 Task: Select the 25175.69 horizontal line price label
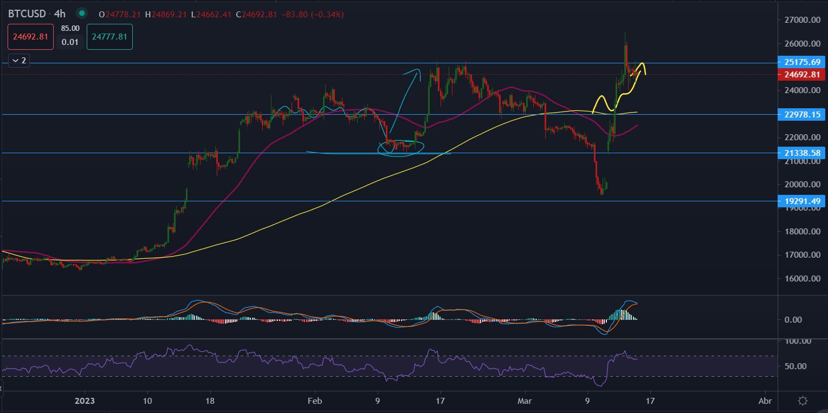coord(801,62)
